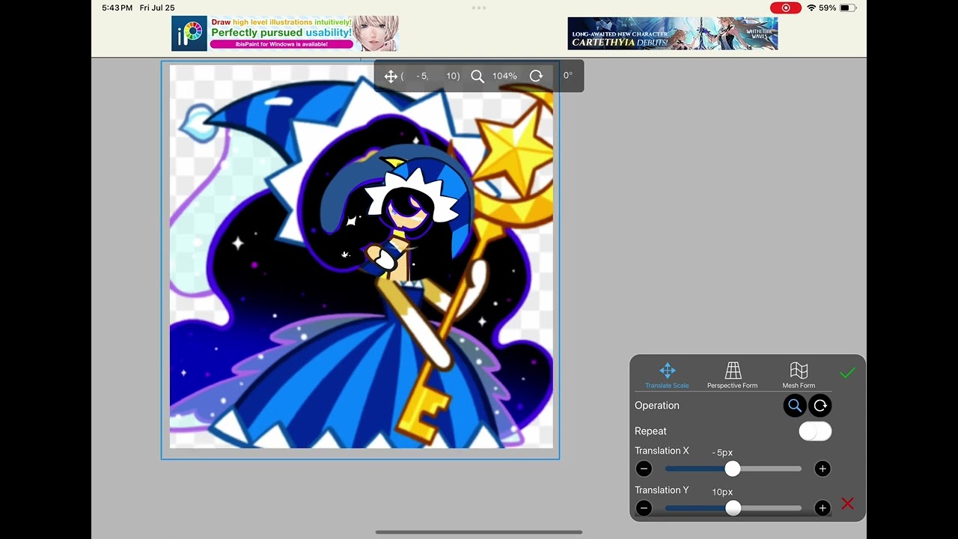This screenshot has width=958, height=539.
Task: Increase Translation Y with plus button
Action: (823, 508)
